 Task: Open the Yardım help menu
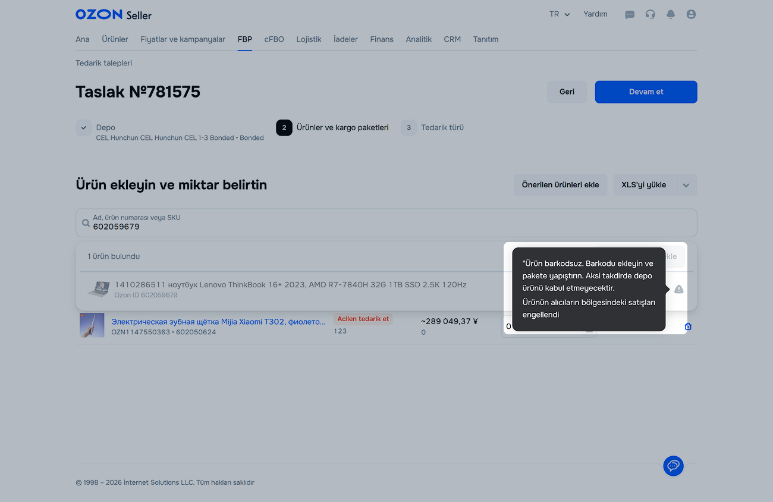tap(595, 14)
